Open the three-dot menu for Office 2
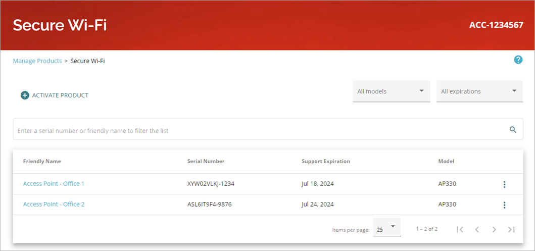535x251 pixels. point(504,205)
